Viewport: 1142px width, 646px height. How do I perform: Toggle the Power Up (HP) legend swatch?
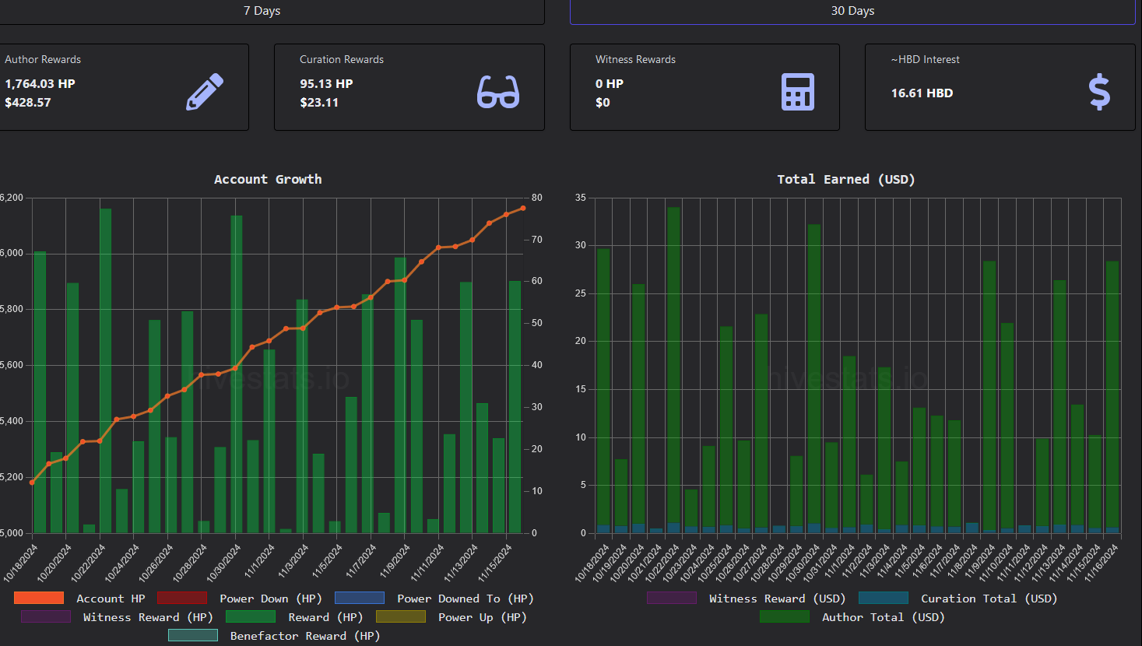click(401, 616)
